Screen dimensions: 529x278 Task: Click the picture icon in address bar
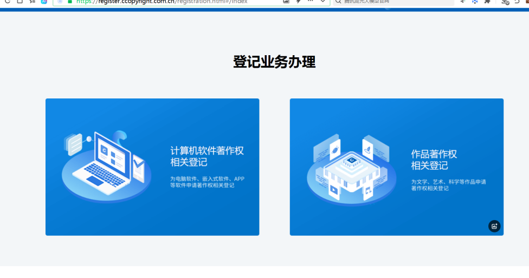tap(286, 2)
